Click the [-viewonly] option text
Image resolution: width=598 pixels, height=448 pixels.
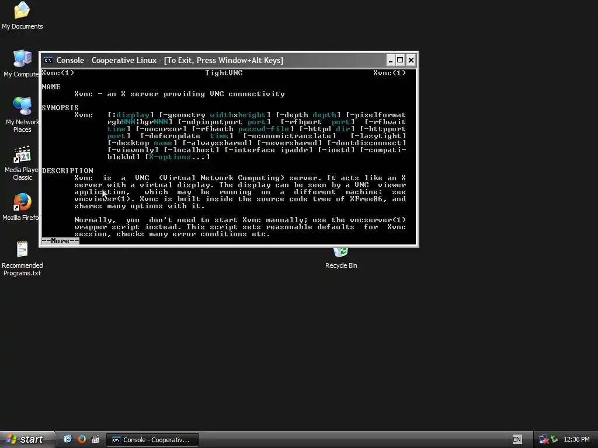coord(133,150)
